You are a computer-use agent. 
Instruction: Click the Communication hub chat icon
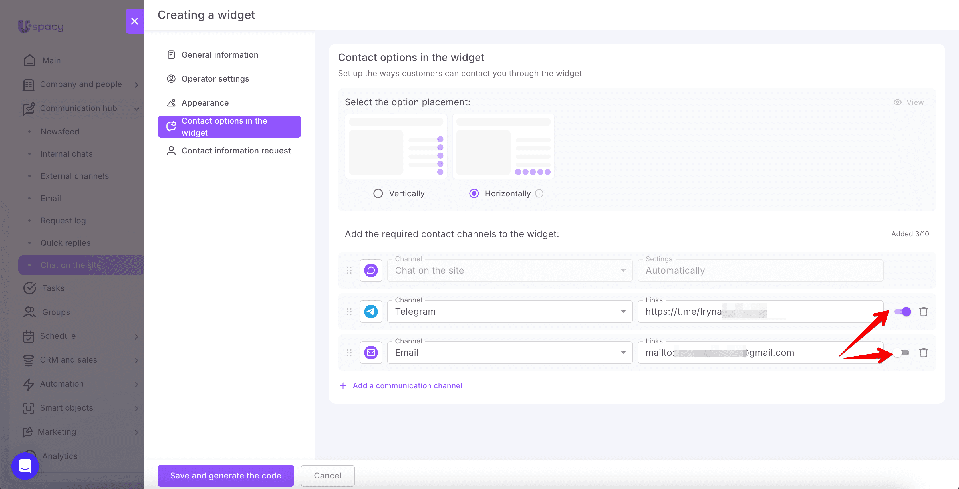pyautogui.click(x=28, y=108)
